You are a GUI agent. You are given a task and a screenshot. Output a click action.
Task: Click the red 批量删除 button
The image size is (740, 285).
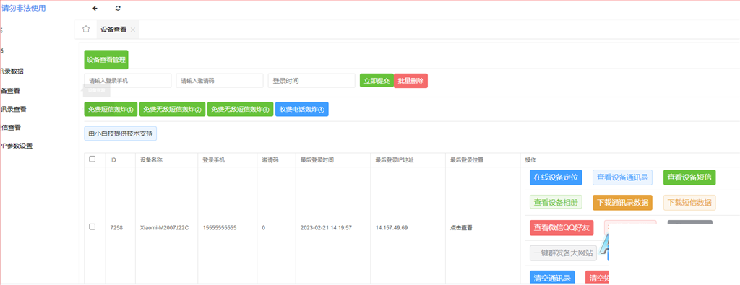(x=410, y=81)
